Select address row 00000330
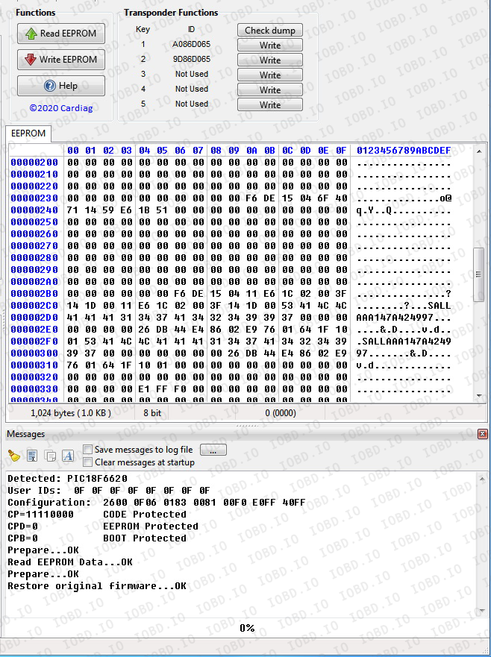The image size is (491, 657). point(34,389)
